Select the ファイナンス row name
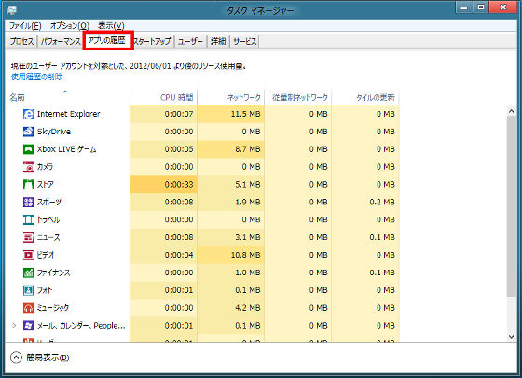This screenshot has height=378, width=522. [54, 273]
